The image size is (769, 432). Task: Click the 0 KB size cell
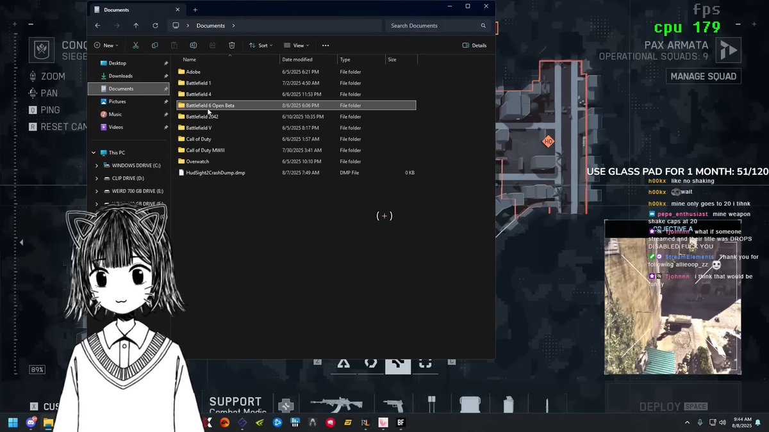click(409, 173)
